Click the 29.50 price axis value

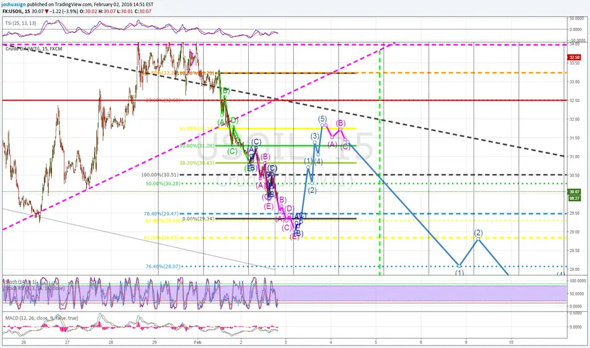[574, 213]
